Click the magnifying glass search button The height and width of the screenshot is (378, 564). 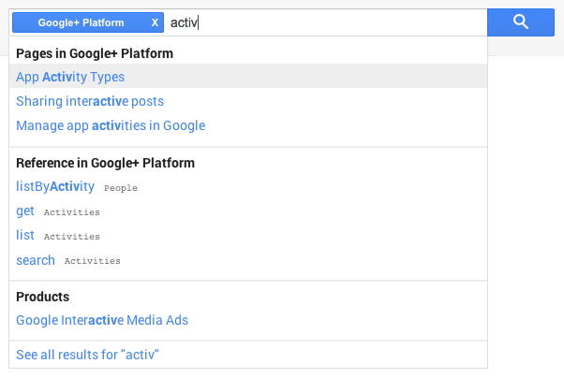tap(521, 22)
